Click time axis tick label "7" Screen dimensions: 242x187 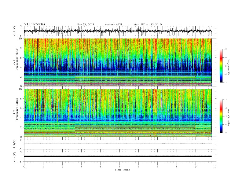[158, 167]
